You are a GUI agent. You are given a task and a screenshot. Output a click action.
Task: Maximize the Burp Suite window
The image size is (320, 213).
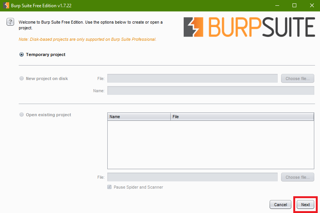pos(294,5)
